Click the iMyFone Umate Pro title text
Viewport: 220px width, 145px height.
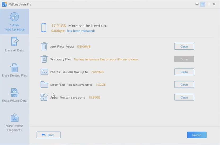tap(19, 4)
